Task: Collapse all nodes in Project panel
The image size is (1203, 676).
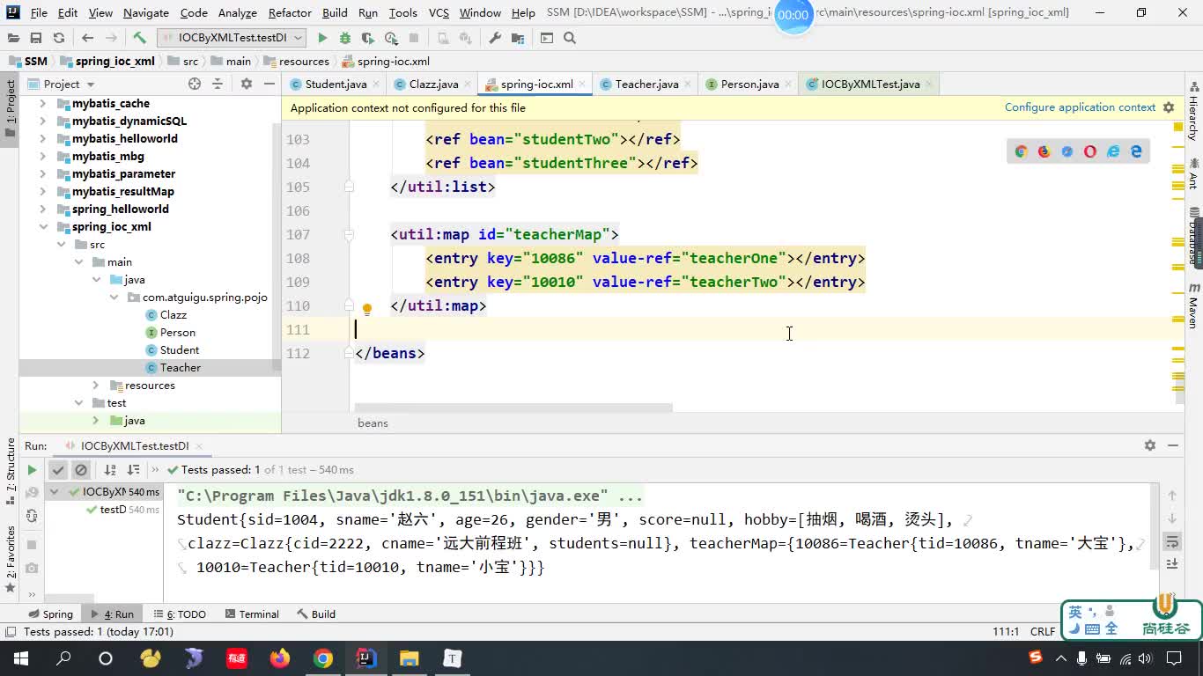Action: 218,84
